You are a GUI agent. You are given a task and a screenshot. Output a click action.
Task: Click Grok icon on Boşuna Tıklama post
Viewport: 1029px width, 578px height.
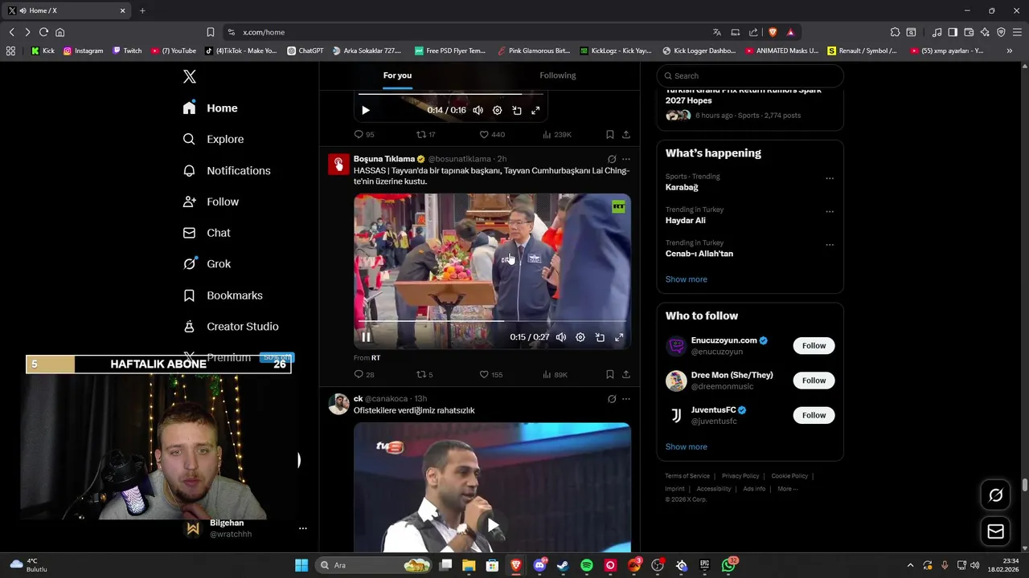pos(612,159)
